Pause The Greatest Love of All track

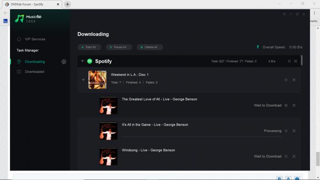click(x=286, y=106)
